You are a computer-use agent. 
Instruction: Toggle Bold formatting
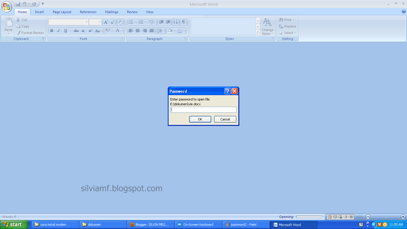click(x=52, y=31)
